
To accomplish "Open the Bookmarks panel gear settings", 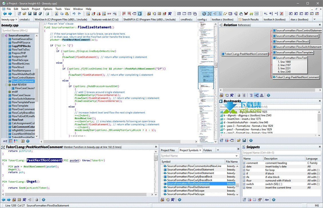I will (251, 140).
